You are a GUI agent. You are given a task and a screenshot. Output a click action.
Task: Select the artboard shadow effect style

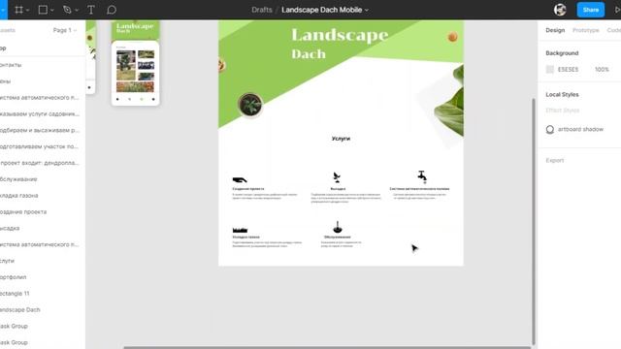(x=574, y=129)
